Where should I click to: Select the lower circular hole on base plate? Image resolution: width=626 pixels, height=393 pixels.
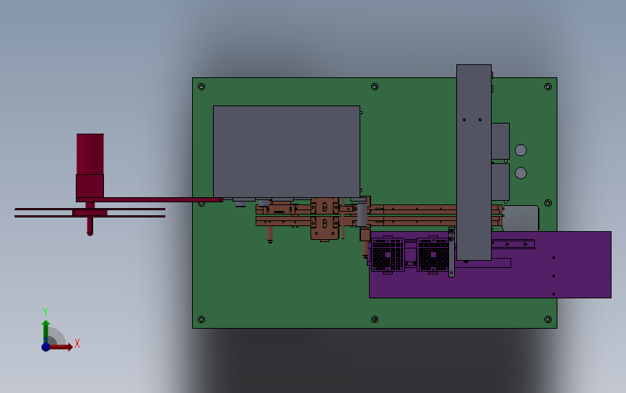pyautogui.click(x=521, y=173)
